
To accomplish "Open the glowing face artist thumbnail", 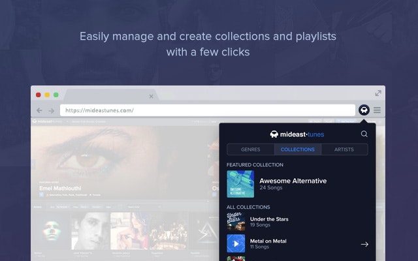I will pyautogui.click(x=51, y=230).
